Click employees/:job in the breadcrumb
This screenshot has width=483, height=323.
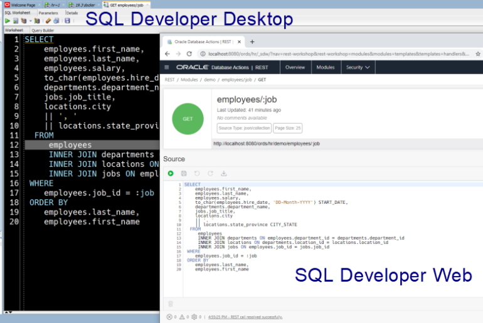pyautogui.click(x=236, y=80)
